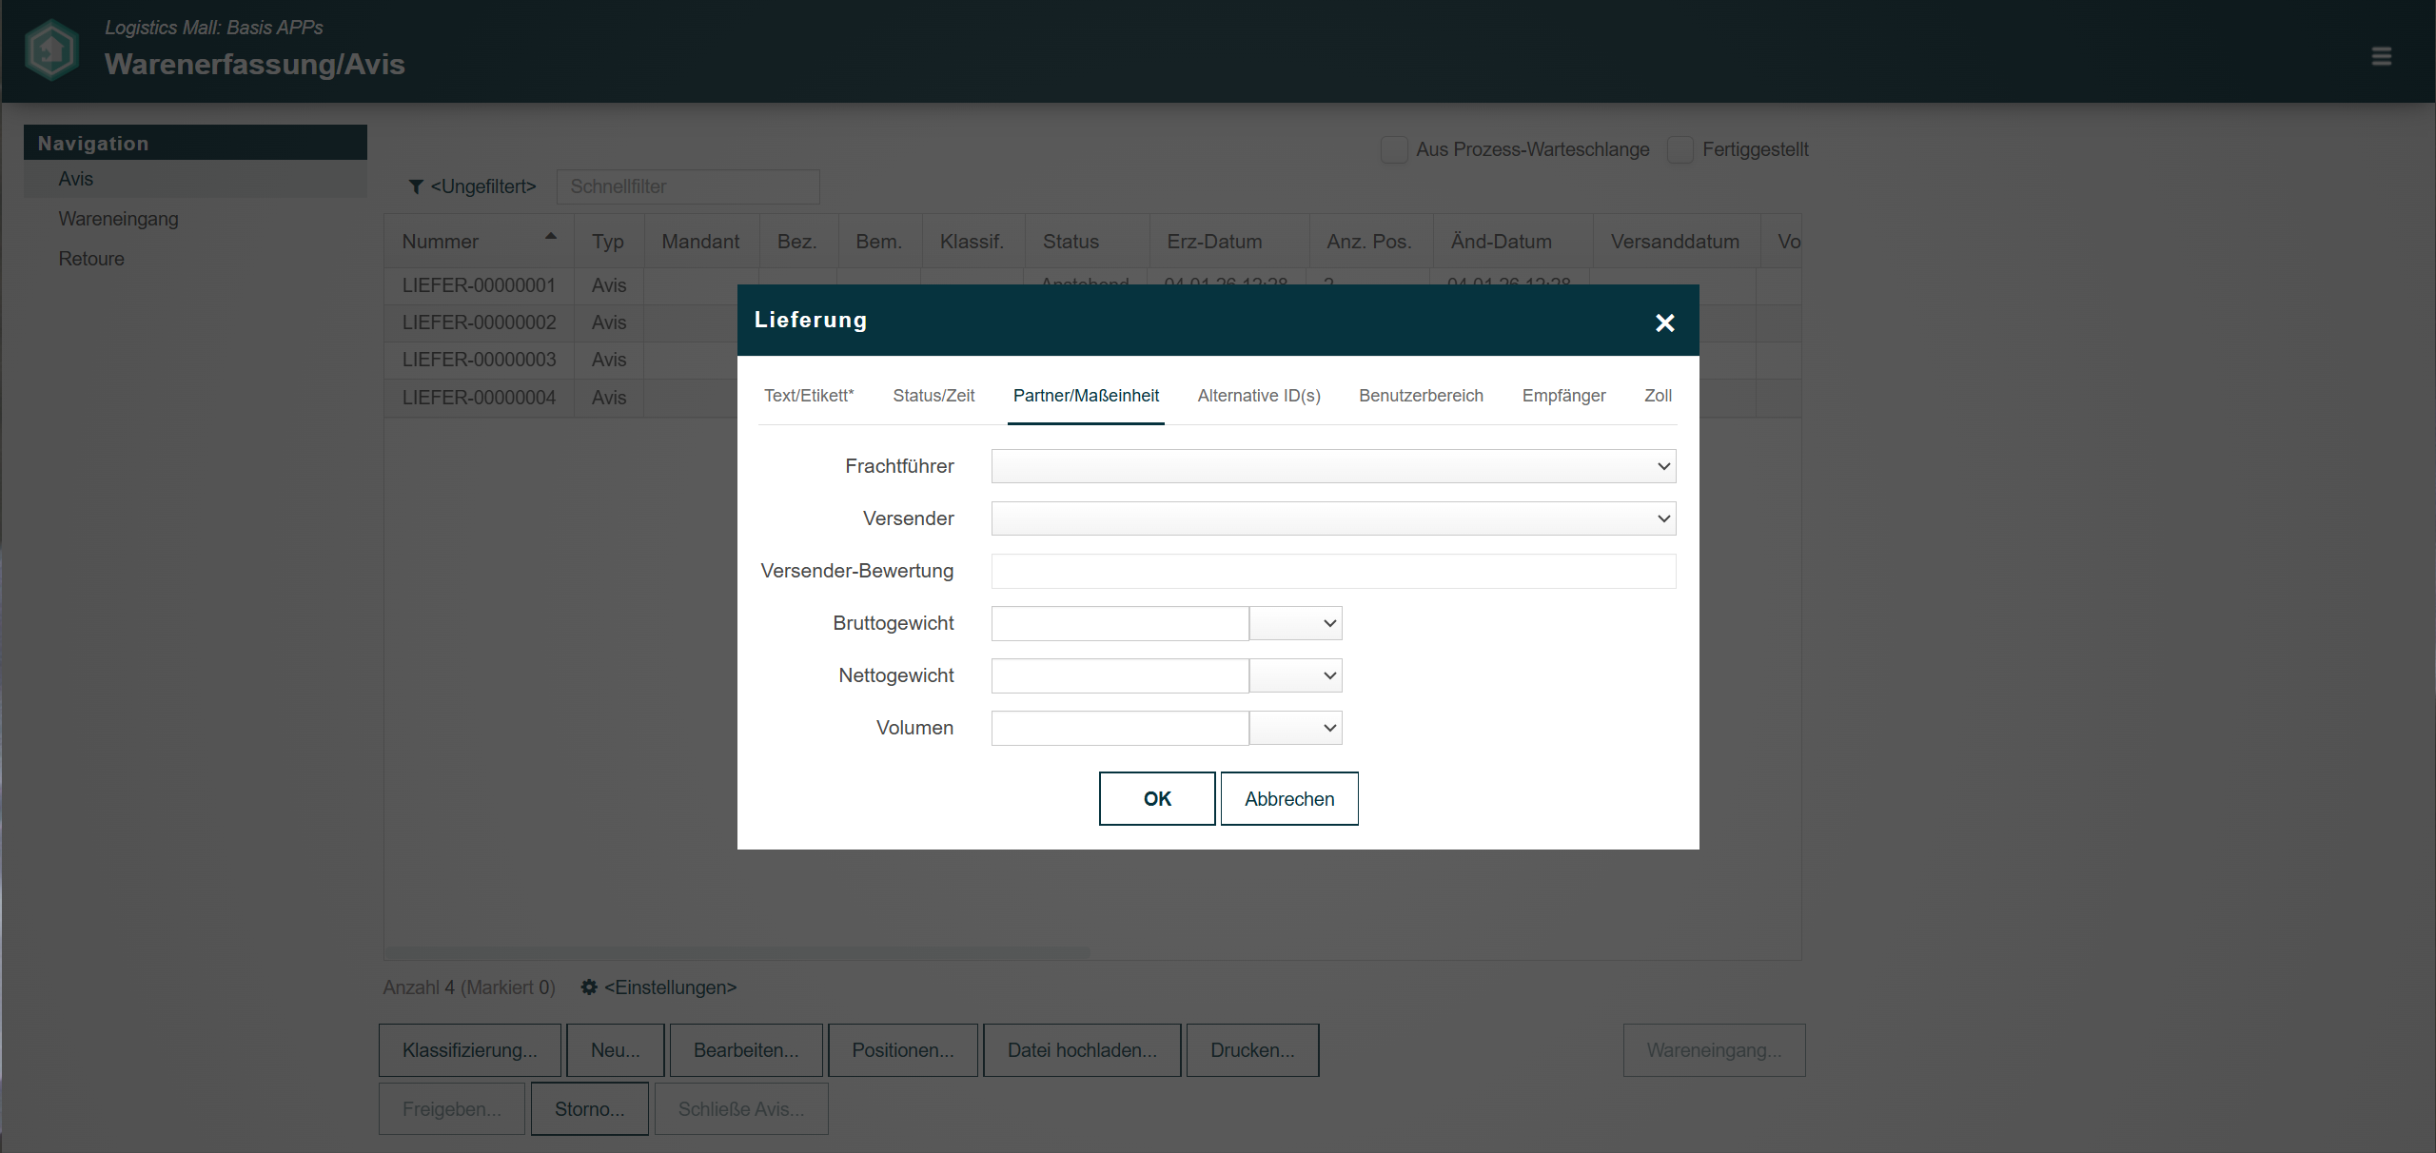Screen dimensions: 2436x1153
Task: Click the horizontal table scrollbar
Action: click(x=737, y=952)
